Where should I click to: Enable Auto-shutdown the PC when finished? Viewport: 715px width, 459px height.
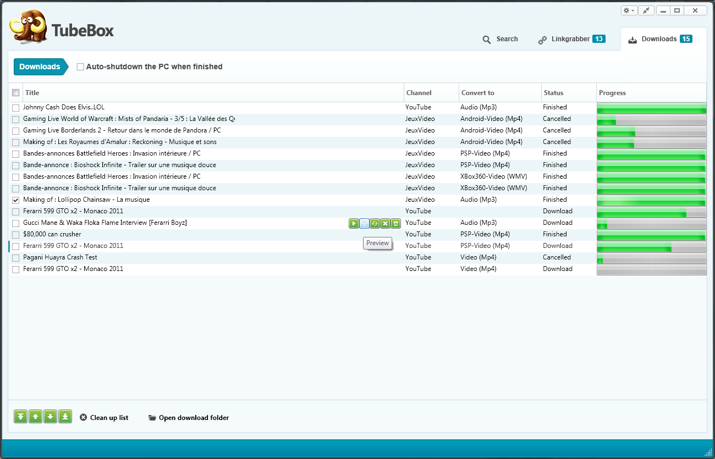[80, 67]
